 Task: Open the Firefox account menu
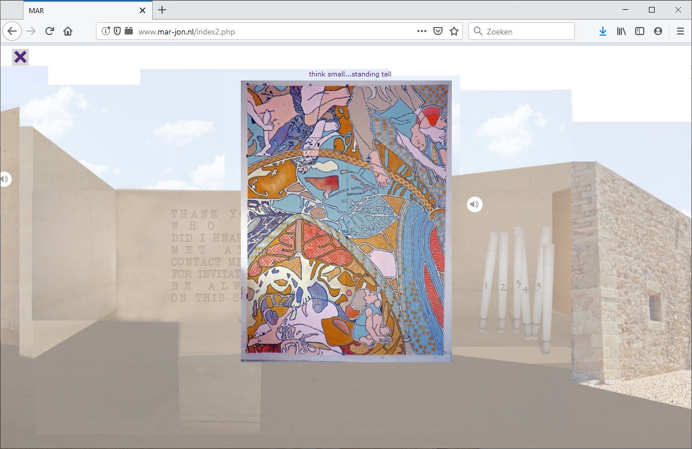[658, 32]
